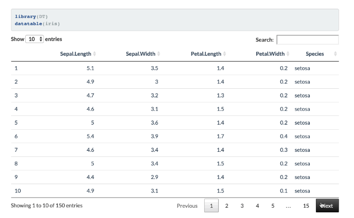This screenshot has height=218, width=354.
Task: Open page 3 of the table
Action: tap(242, 206)
